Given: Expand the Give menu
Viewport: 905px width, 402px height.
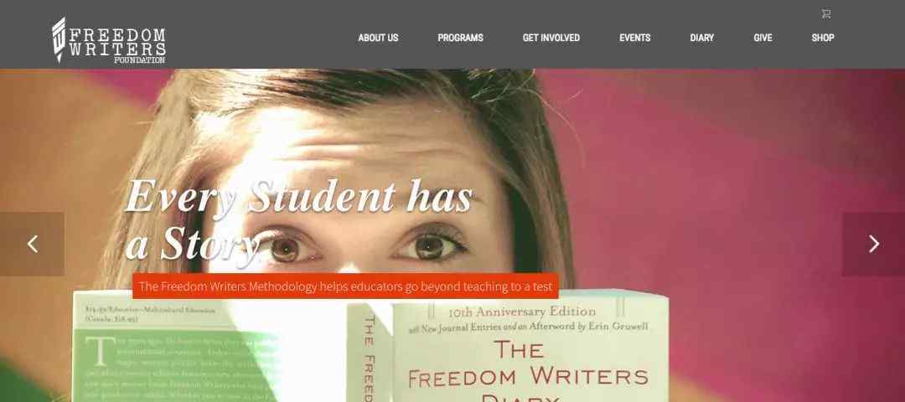Looking at the screenshot, I should (x=763, y=38).
